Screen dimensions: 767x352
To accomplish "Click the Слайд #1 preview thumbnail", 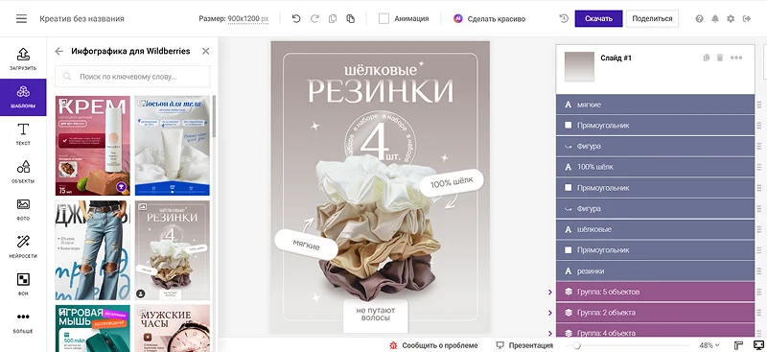I will click(579, 66).
